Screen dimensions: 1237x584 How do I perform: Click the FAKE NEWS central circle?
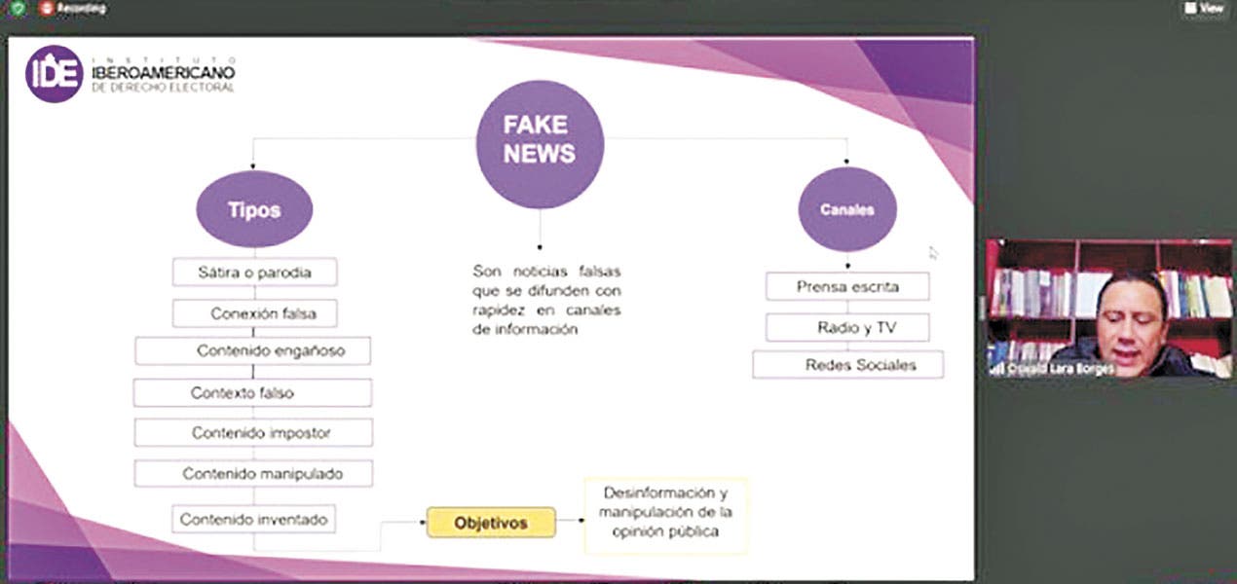tap(539, 144)
